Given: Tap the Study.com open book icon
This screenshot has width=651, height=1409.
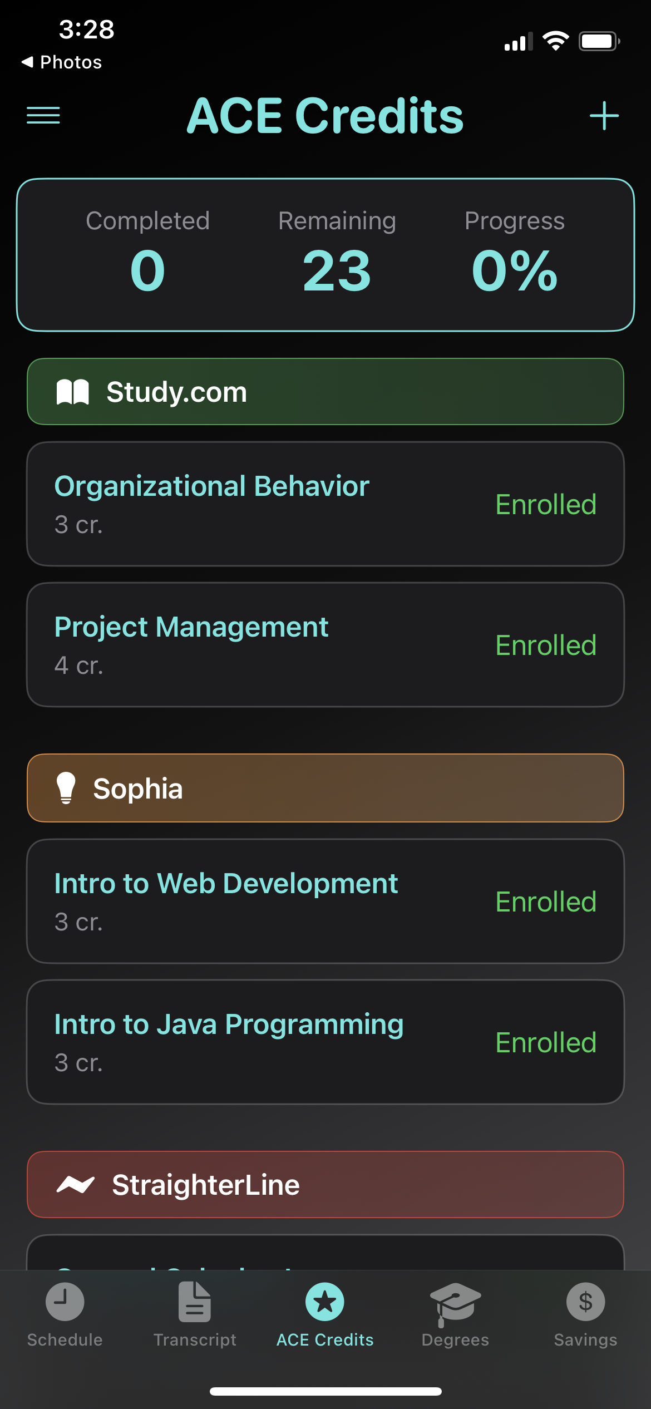Looking at the screenshot, I should [73, 392].
